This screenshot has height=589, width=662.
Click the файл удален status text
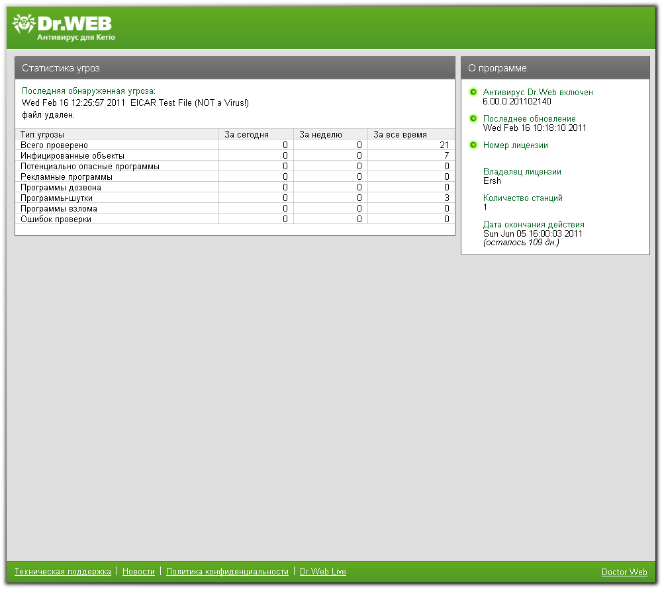tap(48, 114)
